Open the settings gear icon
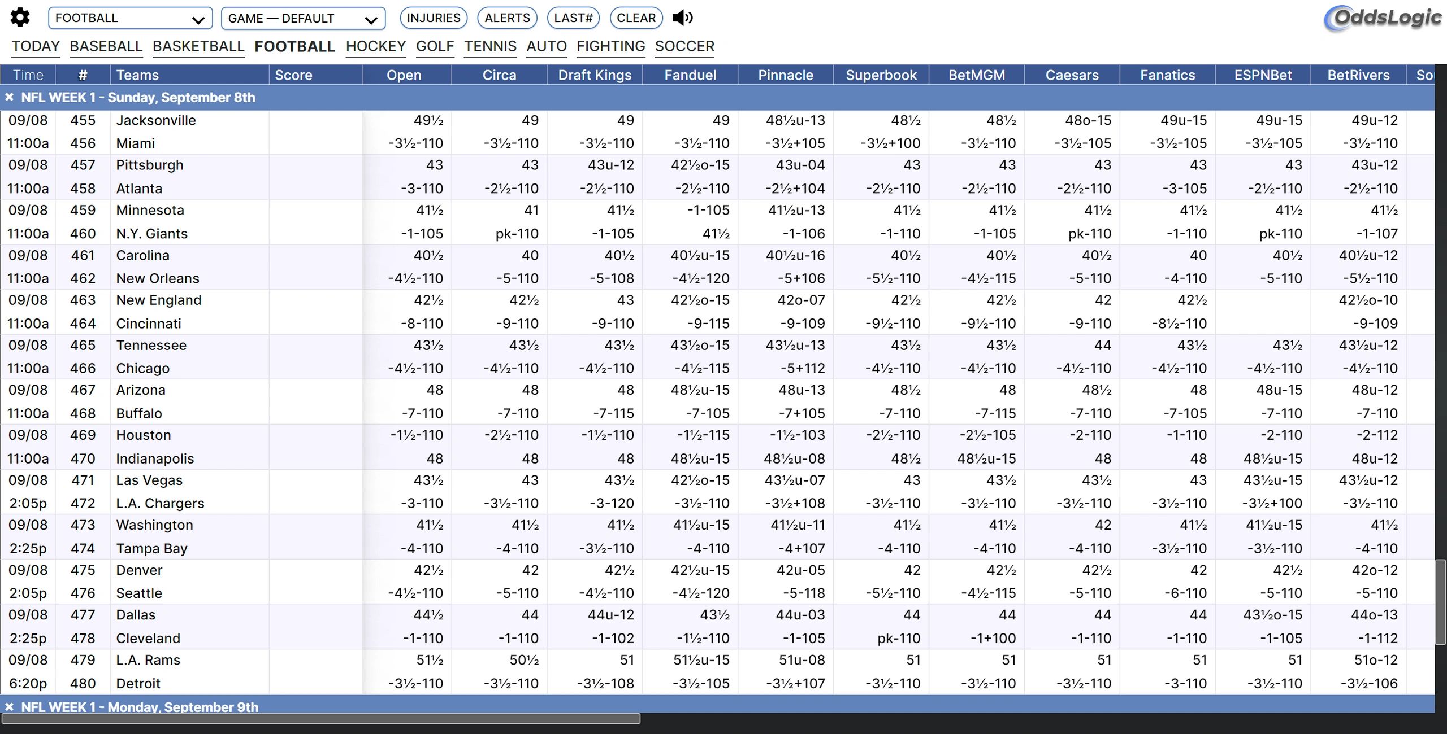The image size is (1447, 734). [x=20, y=18]
